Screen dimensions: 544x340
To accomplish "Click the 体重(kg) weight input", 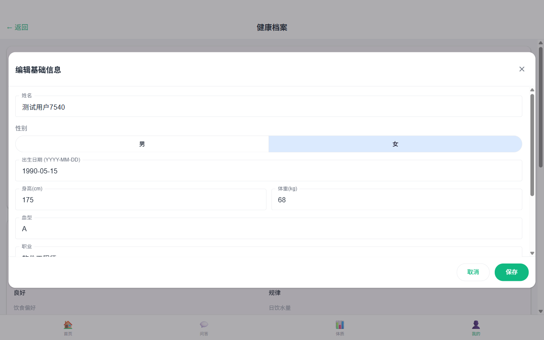I will [x=397, y=200].
